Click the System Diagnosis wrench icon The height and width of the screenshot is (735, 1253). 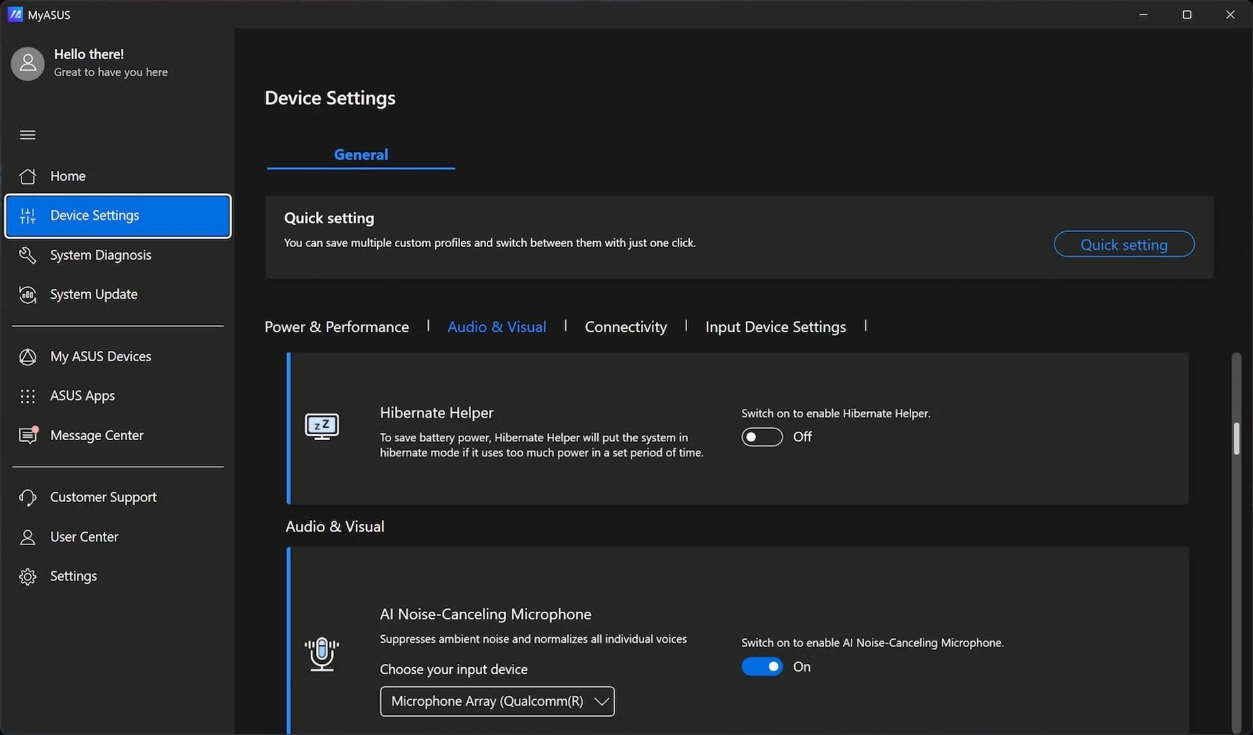point(27,255)
